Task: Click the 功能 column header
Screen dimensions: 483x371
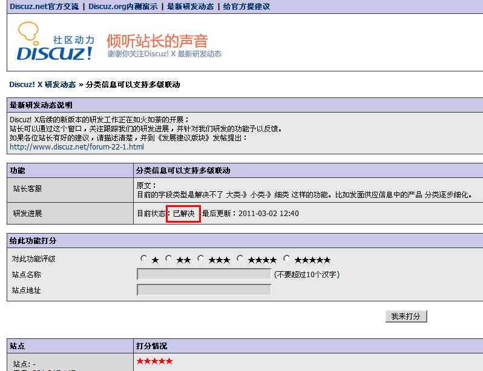Action: coord(17,171)
